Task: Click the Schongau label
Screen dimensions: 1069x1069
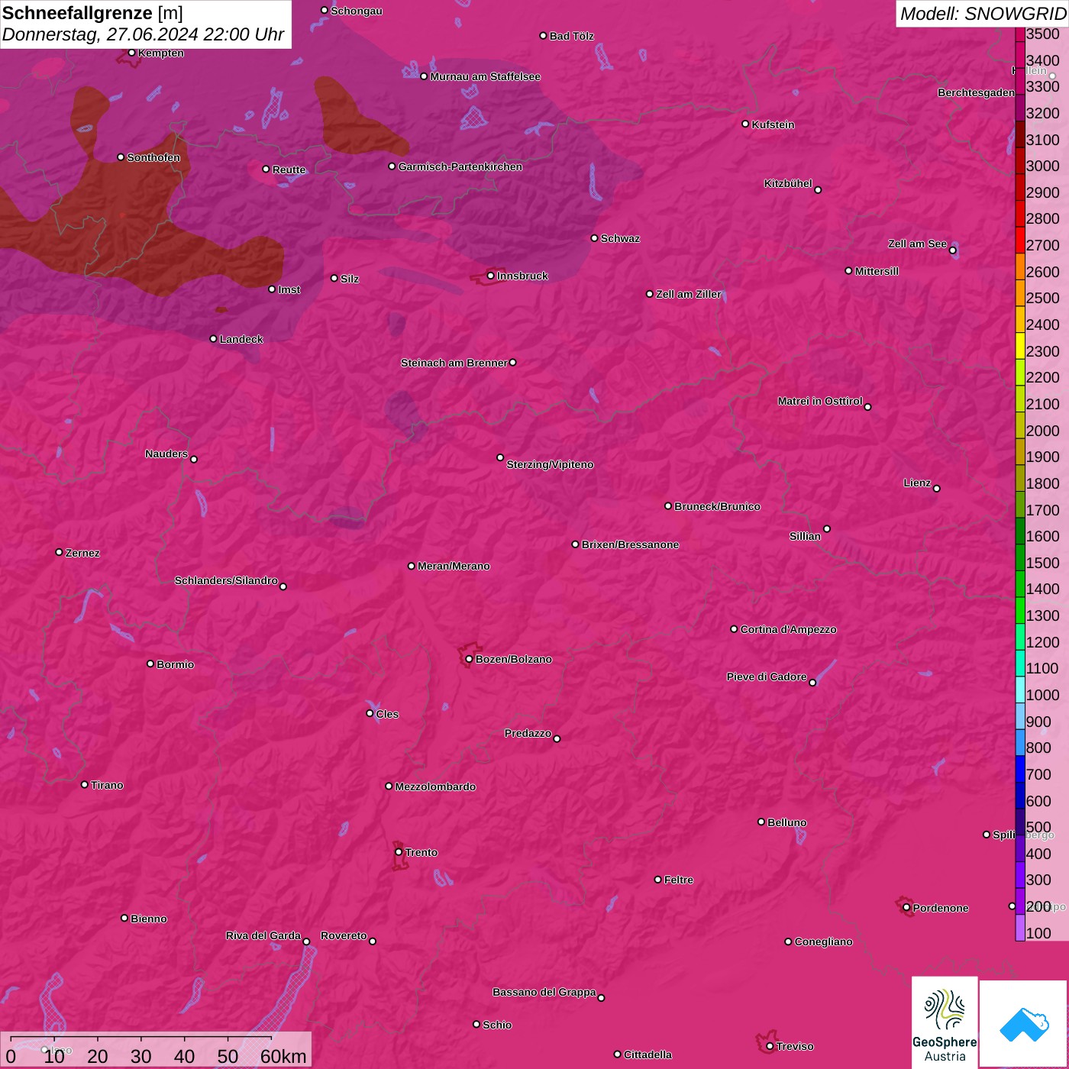Action: tap(357, 11)
